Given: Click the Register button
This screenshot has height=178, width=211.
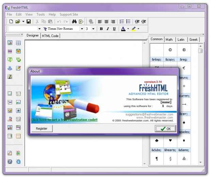Looking at the screenshot, I should [x=42, y=129].
